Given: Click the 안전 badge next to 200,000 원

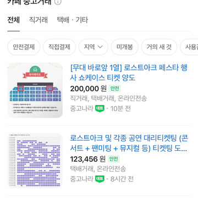Looking at the screenshot, I should pyautogui.click(x=114, y=89).
